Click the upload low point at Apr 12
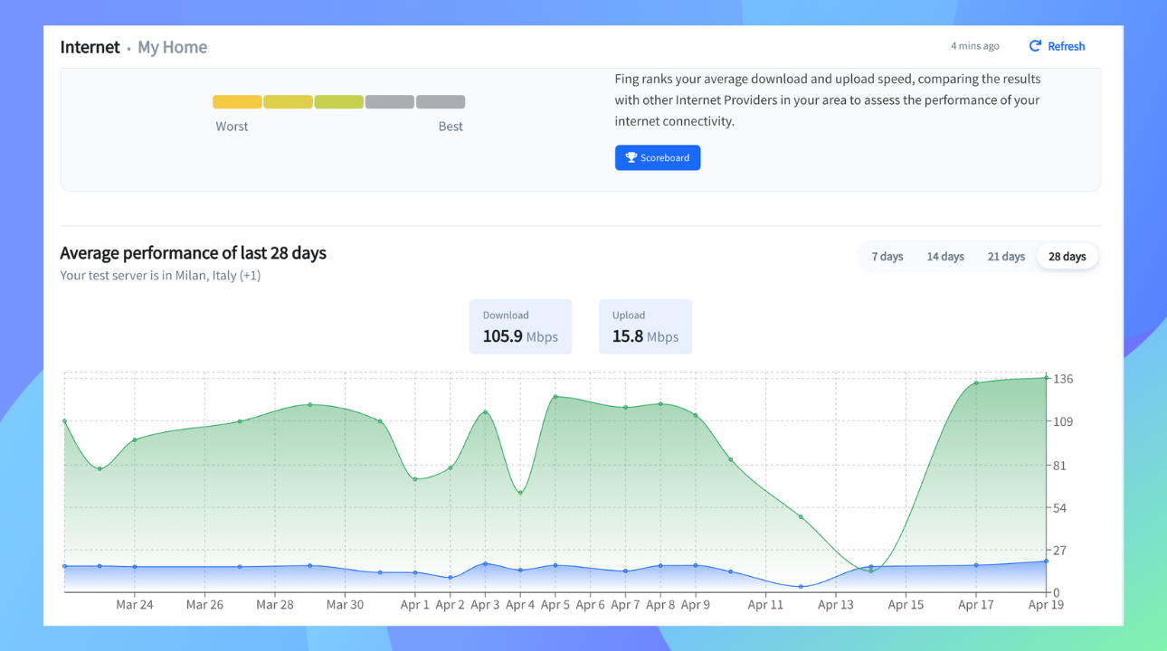 click(x=801, y=587)
